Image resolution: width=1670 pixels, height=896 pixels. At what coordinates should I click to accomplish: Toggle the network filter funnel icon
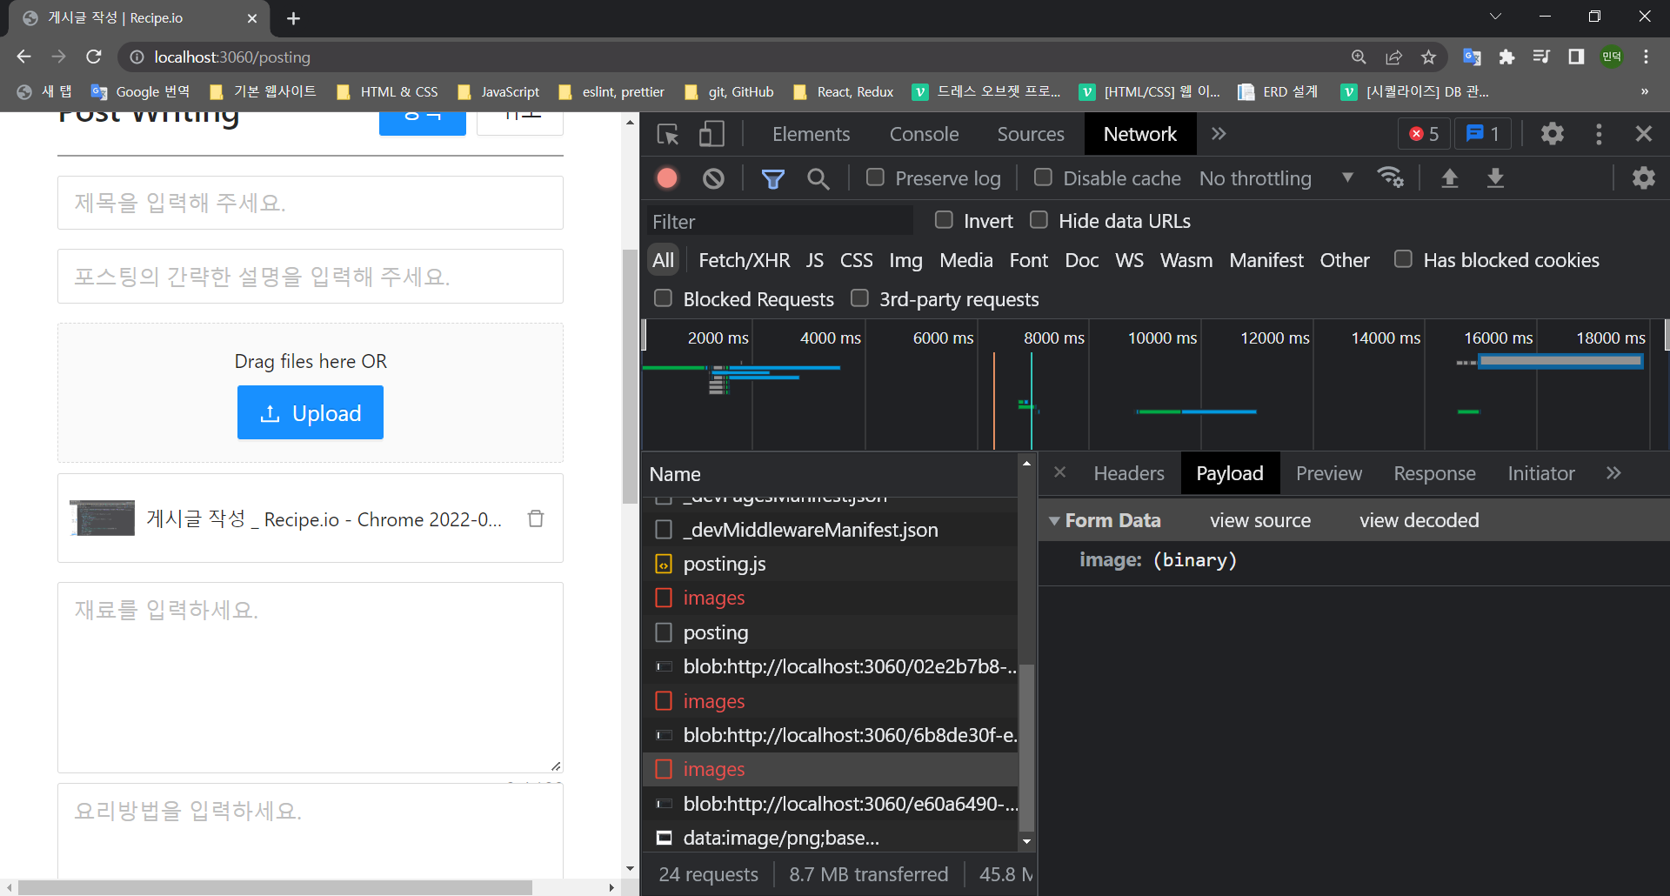(x=772, y=178)
